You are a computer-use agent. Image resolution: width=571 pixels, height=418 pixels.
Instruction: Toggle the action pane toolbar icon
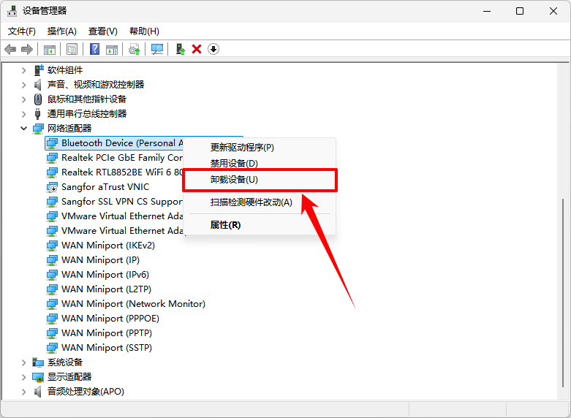point(112,50)
